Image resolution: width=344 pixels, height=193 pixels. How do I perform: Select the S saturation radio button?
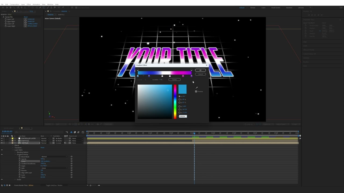180,99
